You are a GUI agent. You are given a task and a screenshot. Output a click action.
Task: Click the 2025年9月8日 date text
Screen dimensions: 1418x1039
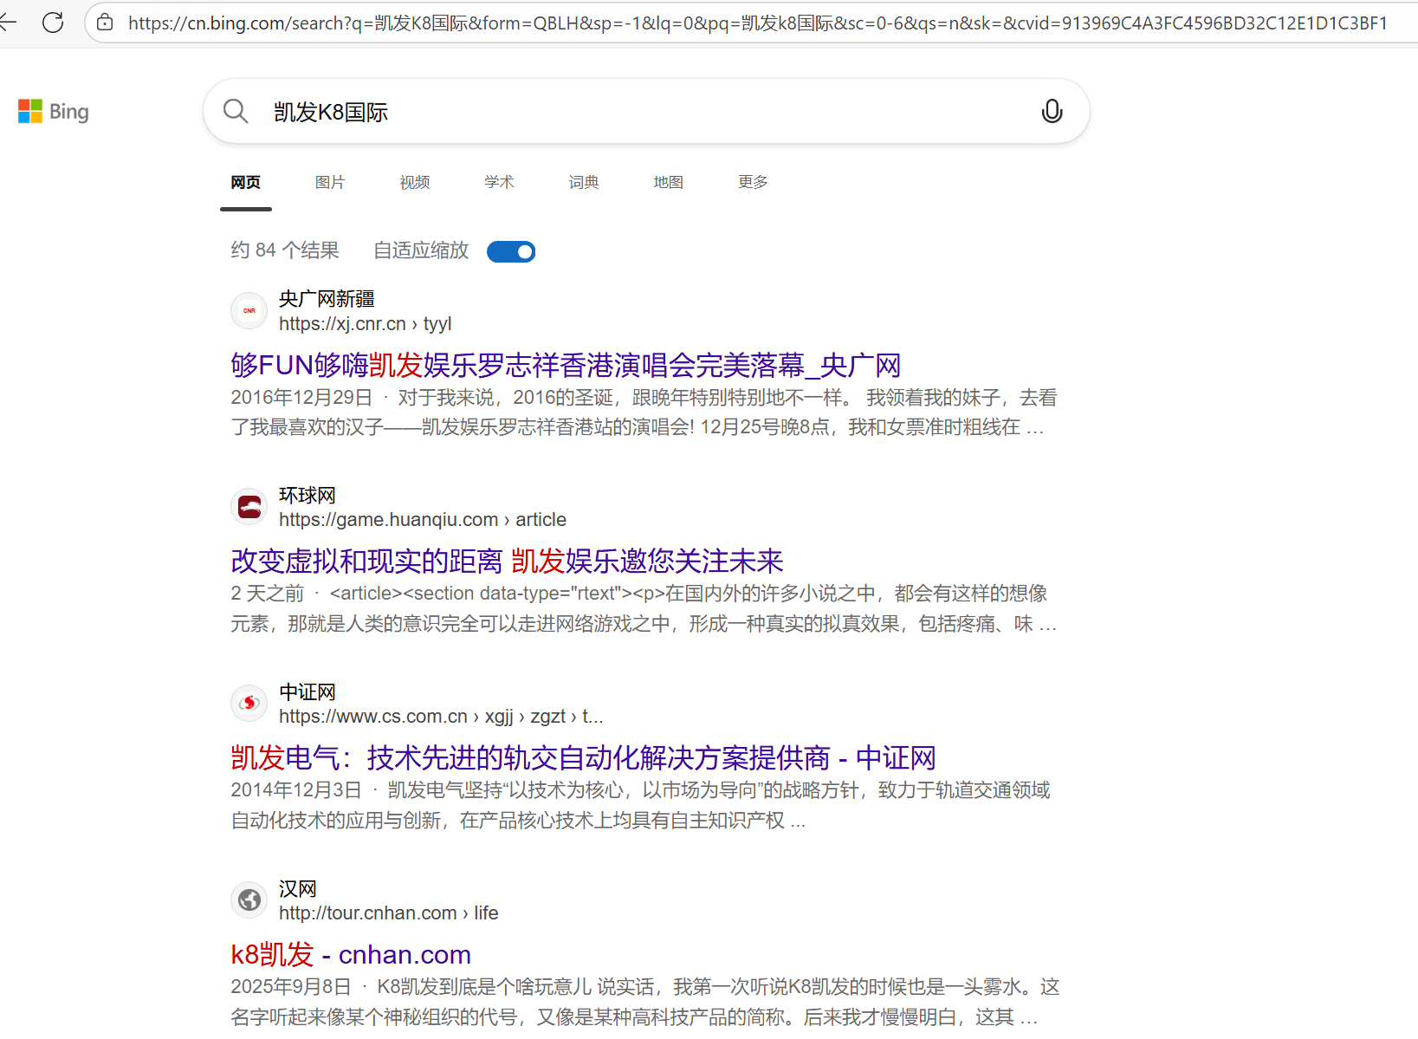pyautogui.click(x=291, y=987)
